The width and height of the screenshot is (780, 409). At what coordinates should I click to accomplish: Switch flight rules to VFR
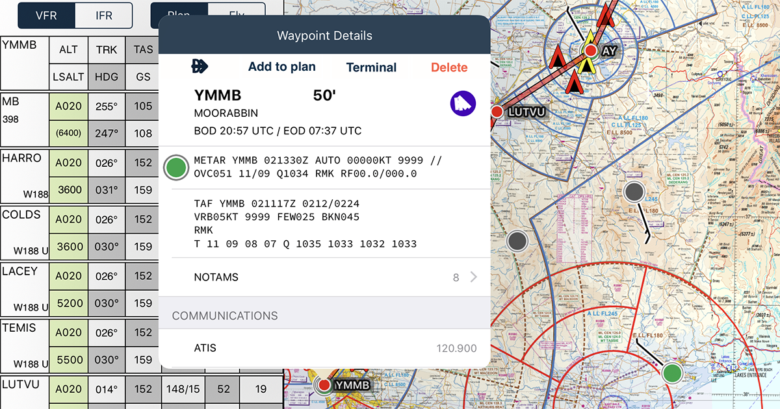coord(47,16)
